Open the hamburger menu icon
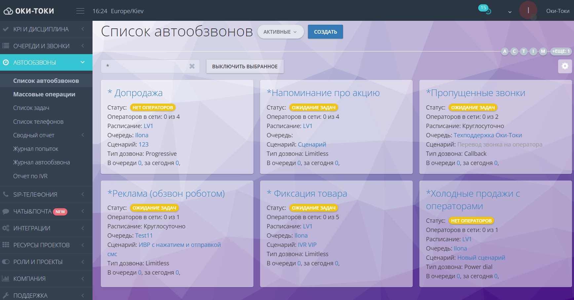The height and width of the screenshot is (300, 574). pos(80,10)
